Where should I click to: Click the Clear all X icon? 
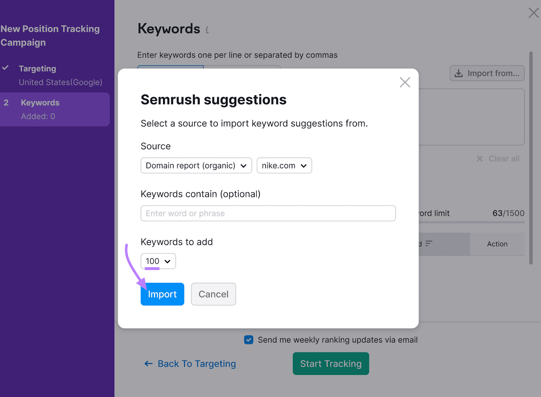coord(479,159)
